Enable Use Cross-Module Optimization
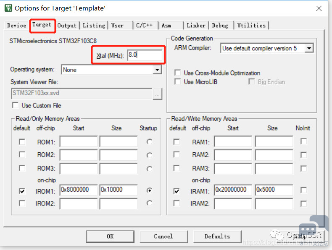The image size is (332, 250). pos(177,73)
